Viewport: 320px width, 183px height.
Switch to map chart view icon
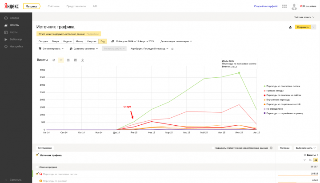tap(83, 60)
